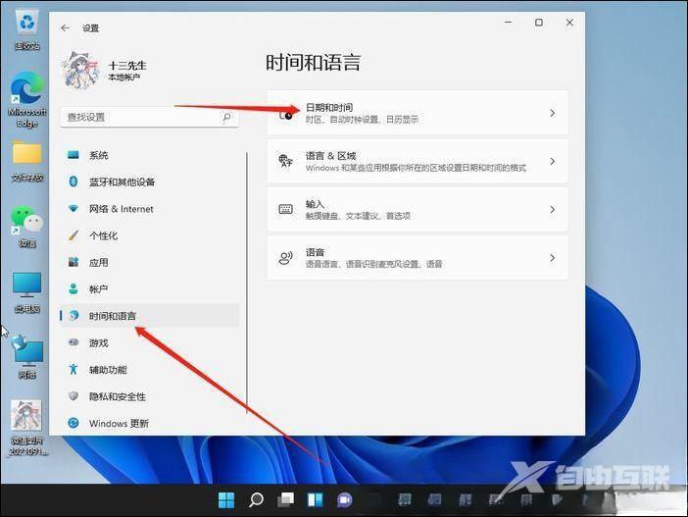Open the 输入 settings card
The height and width of the screenshot is (517, 688).
click(418, 210)
